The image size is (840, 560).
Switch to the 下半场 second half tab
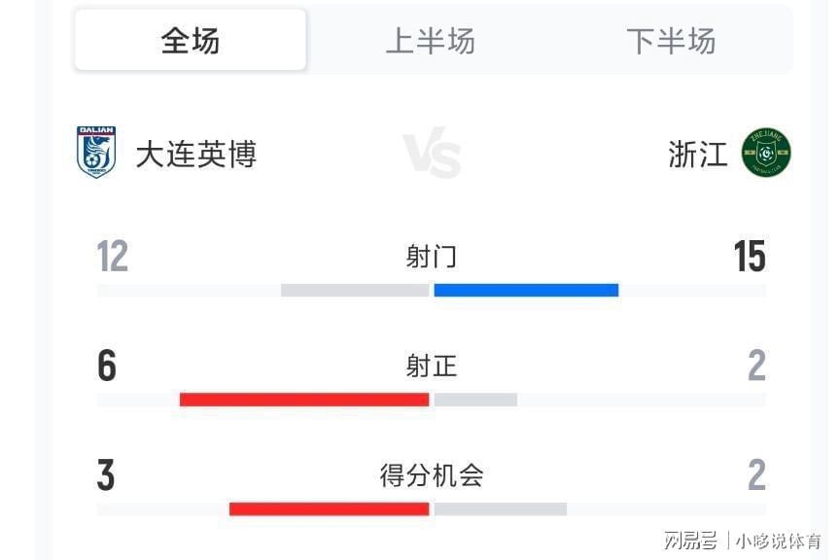point(671,41)
